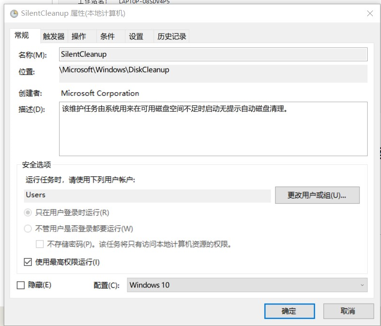381x326 pixels.
Task: Select 不管用户是否登录都要运行(W) option
Action: [28, 229]
